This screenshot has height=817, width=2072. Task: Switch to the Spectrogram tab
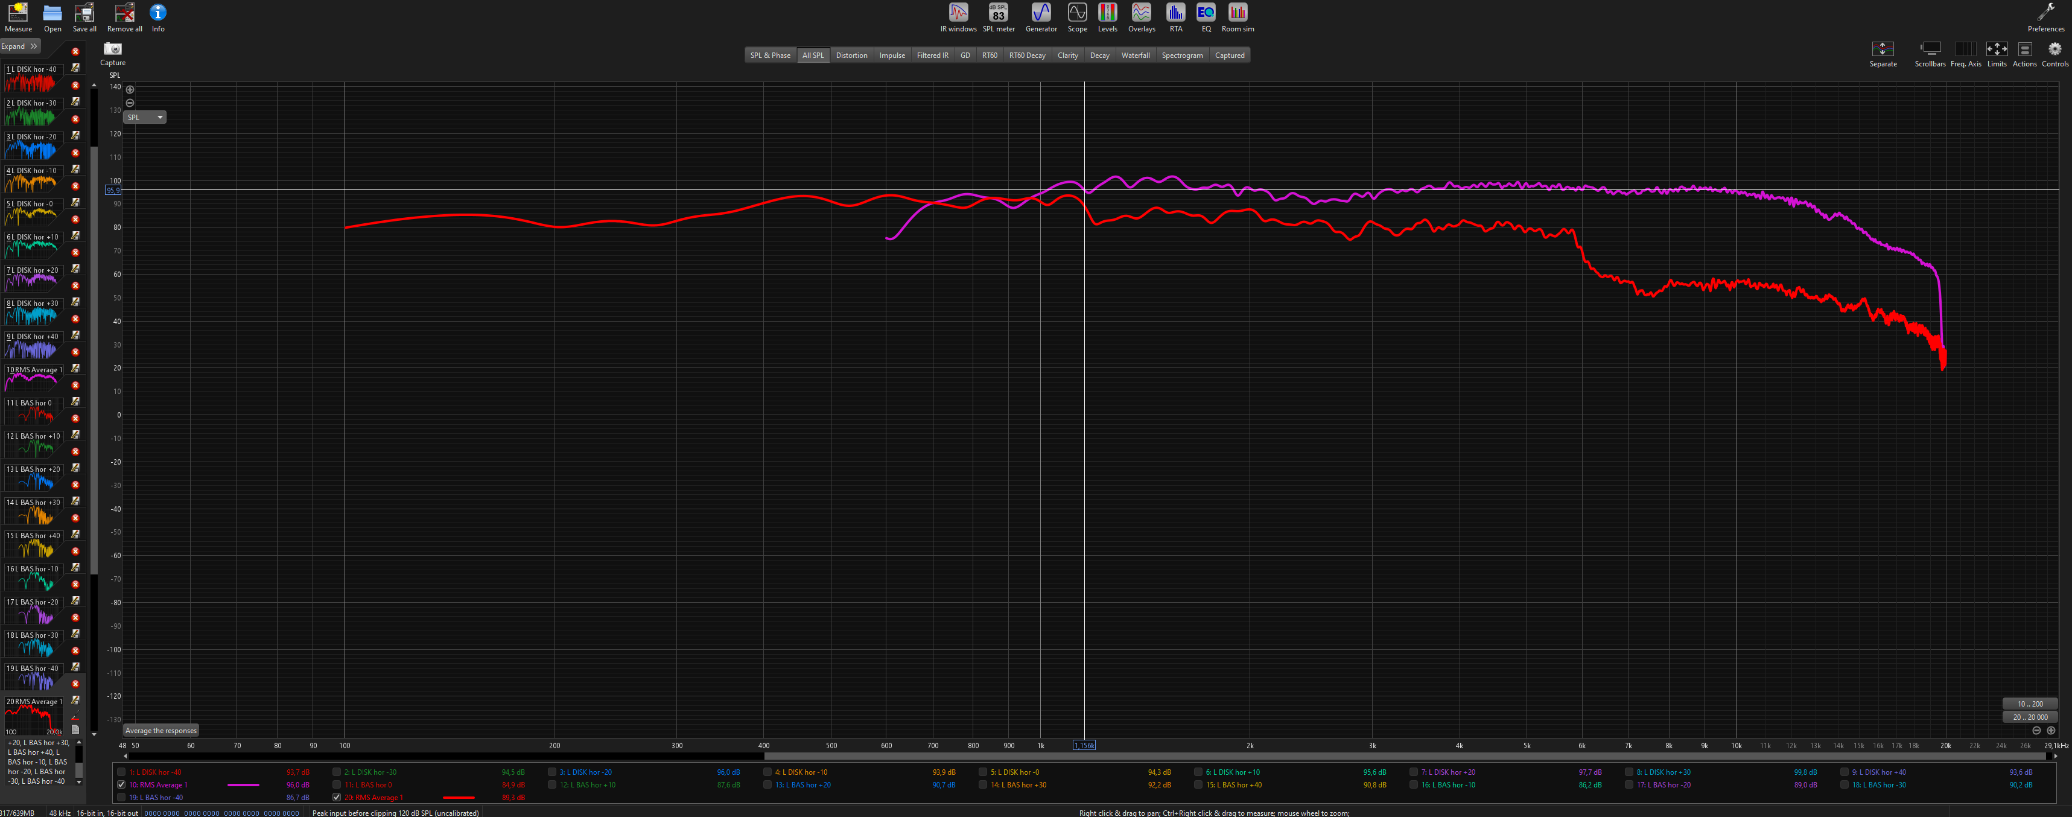click(1181, 55)
